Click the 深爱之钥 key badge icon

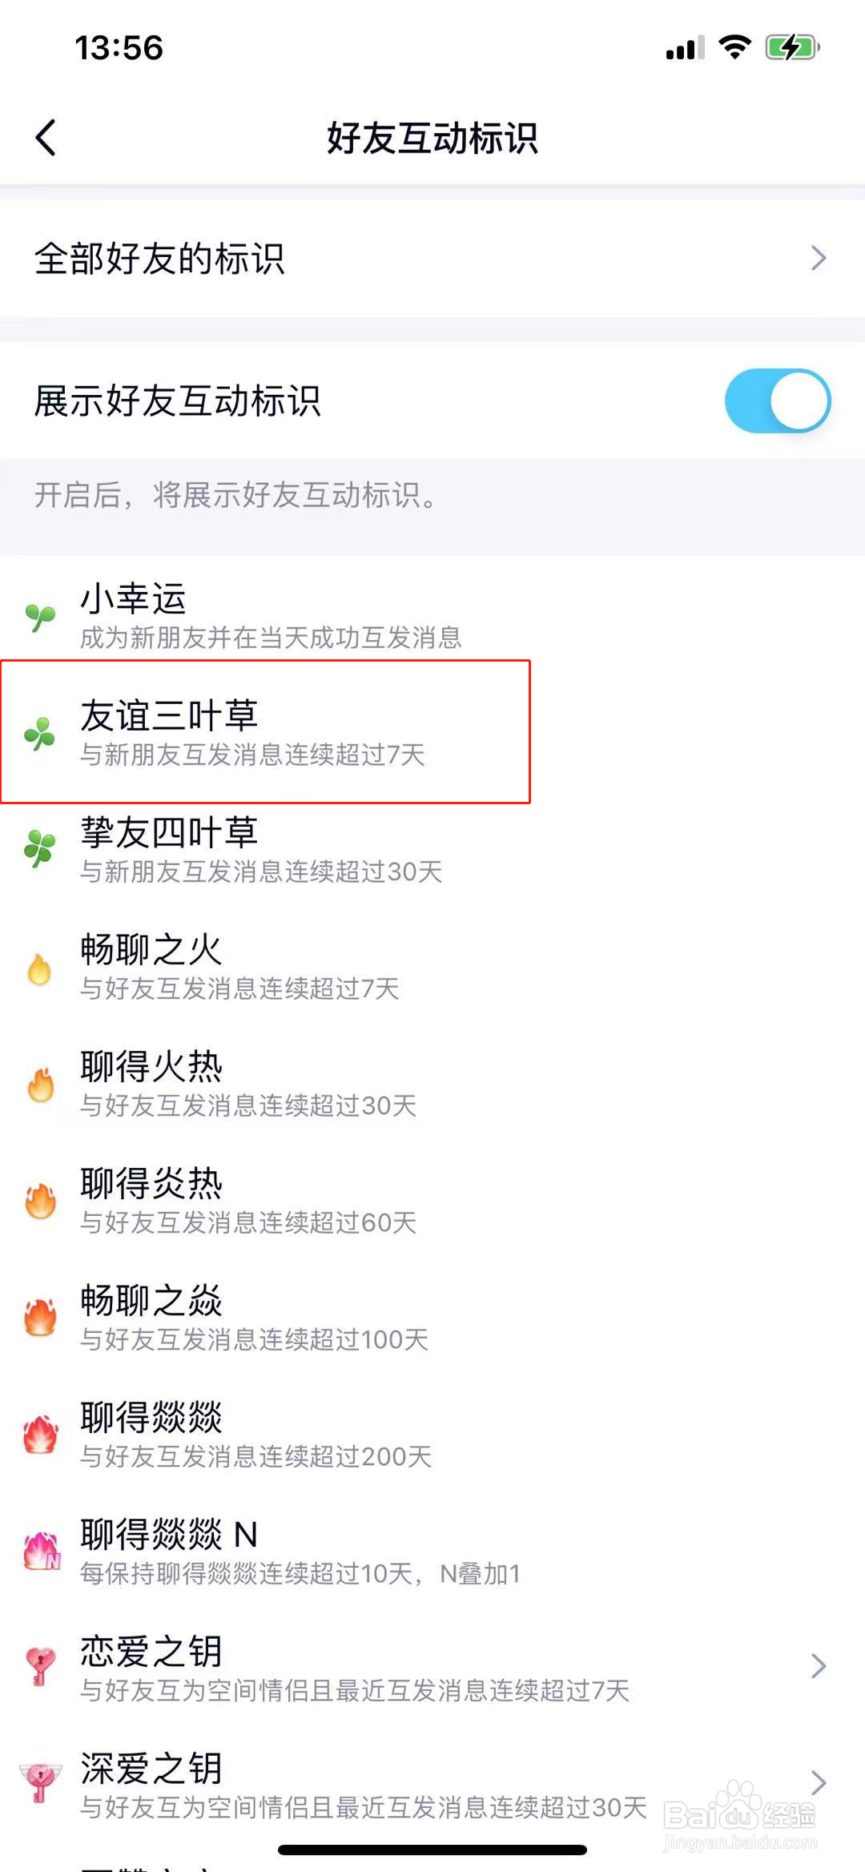coord(38,1784)
